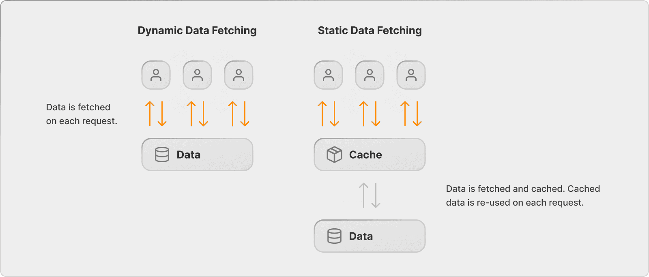The height and width of the screenshot is (277, 649).
Task: Click the "Data" label under Dynamic Data Fetching
Action: (189, 155)
